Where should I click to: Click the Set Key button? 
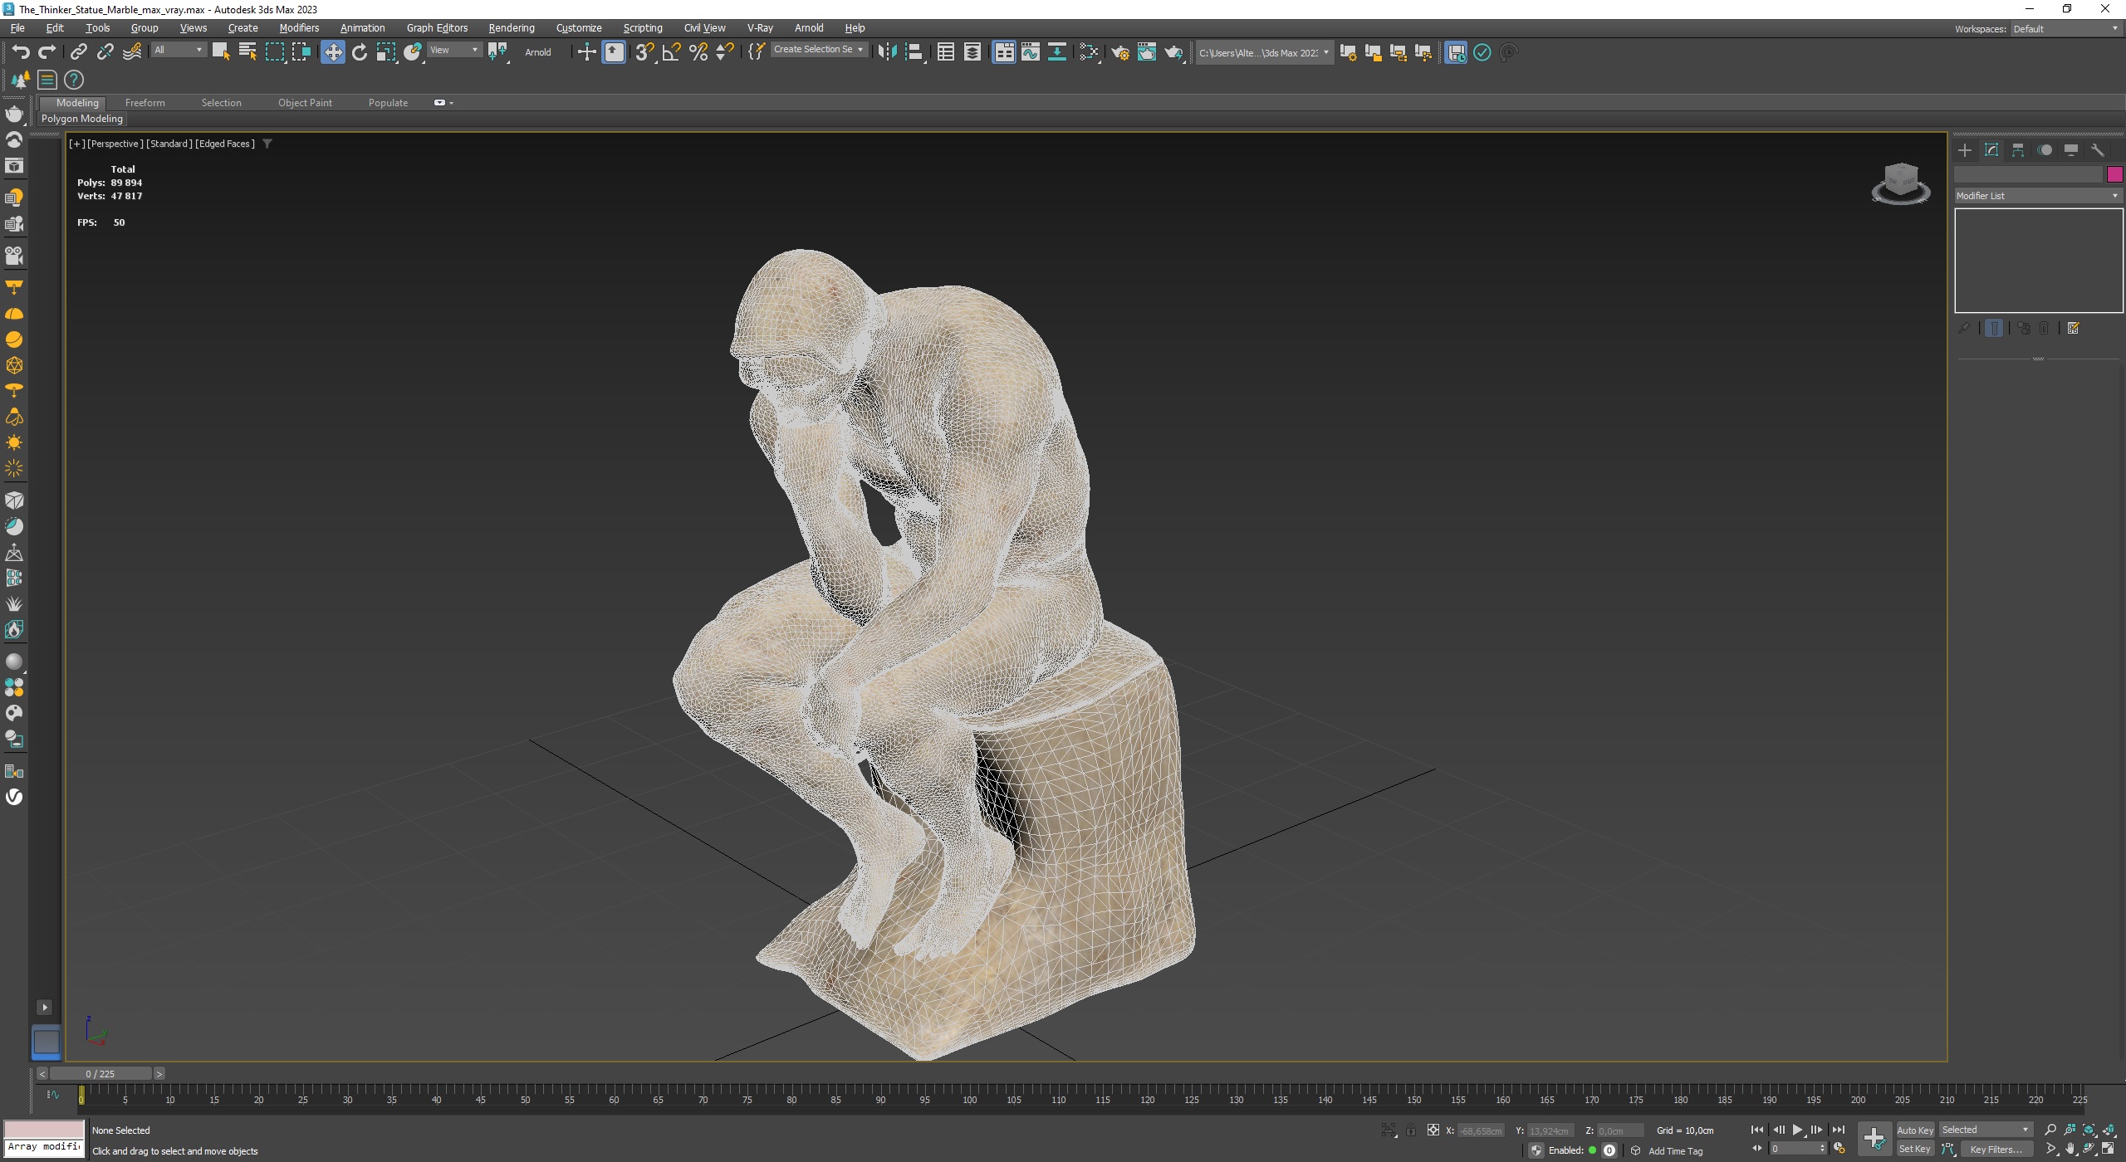tap(1915, 1149)
